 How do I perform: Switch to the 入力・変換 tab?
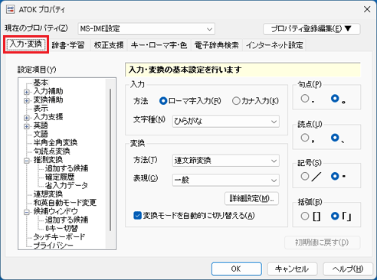pos(26,44)
